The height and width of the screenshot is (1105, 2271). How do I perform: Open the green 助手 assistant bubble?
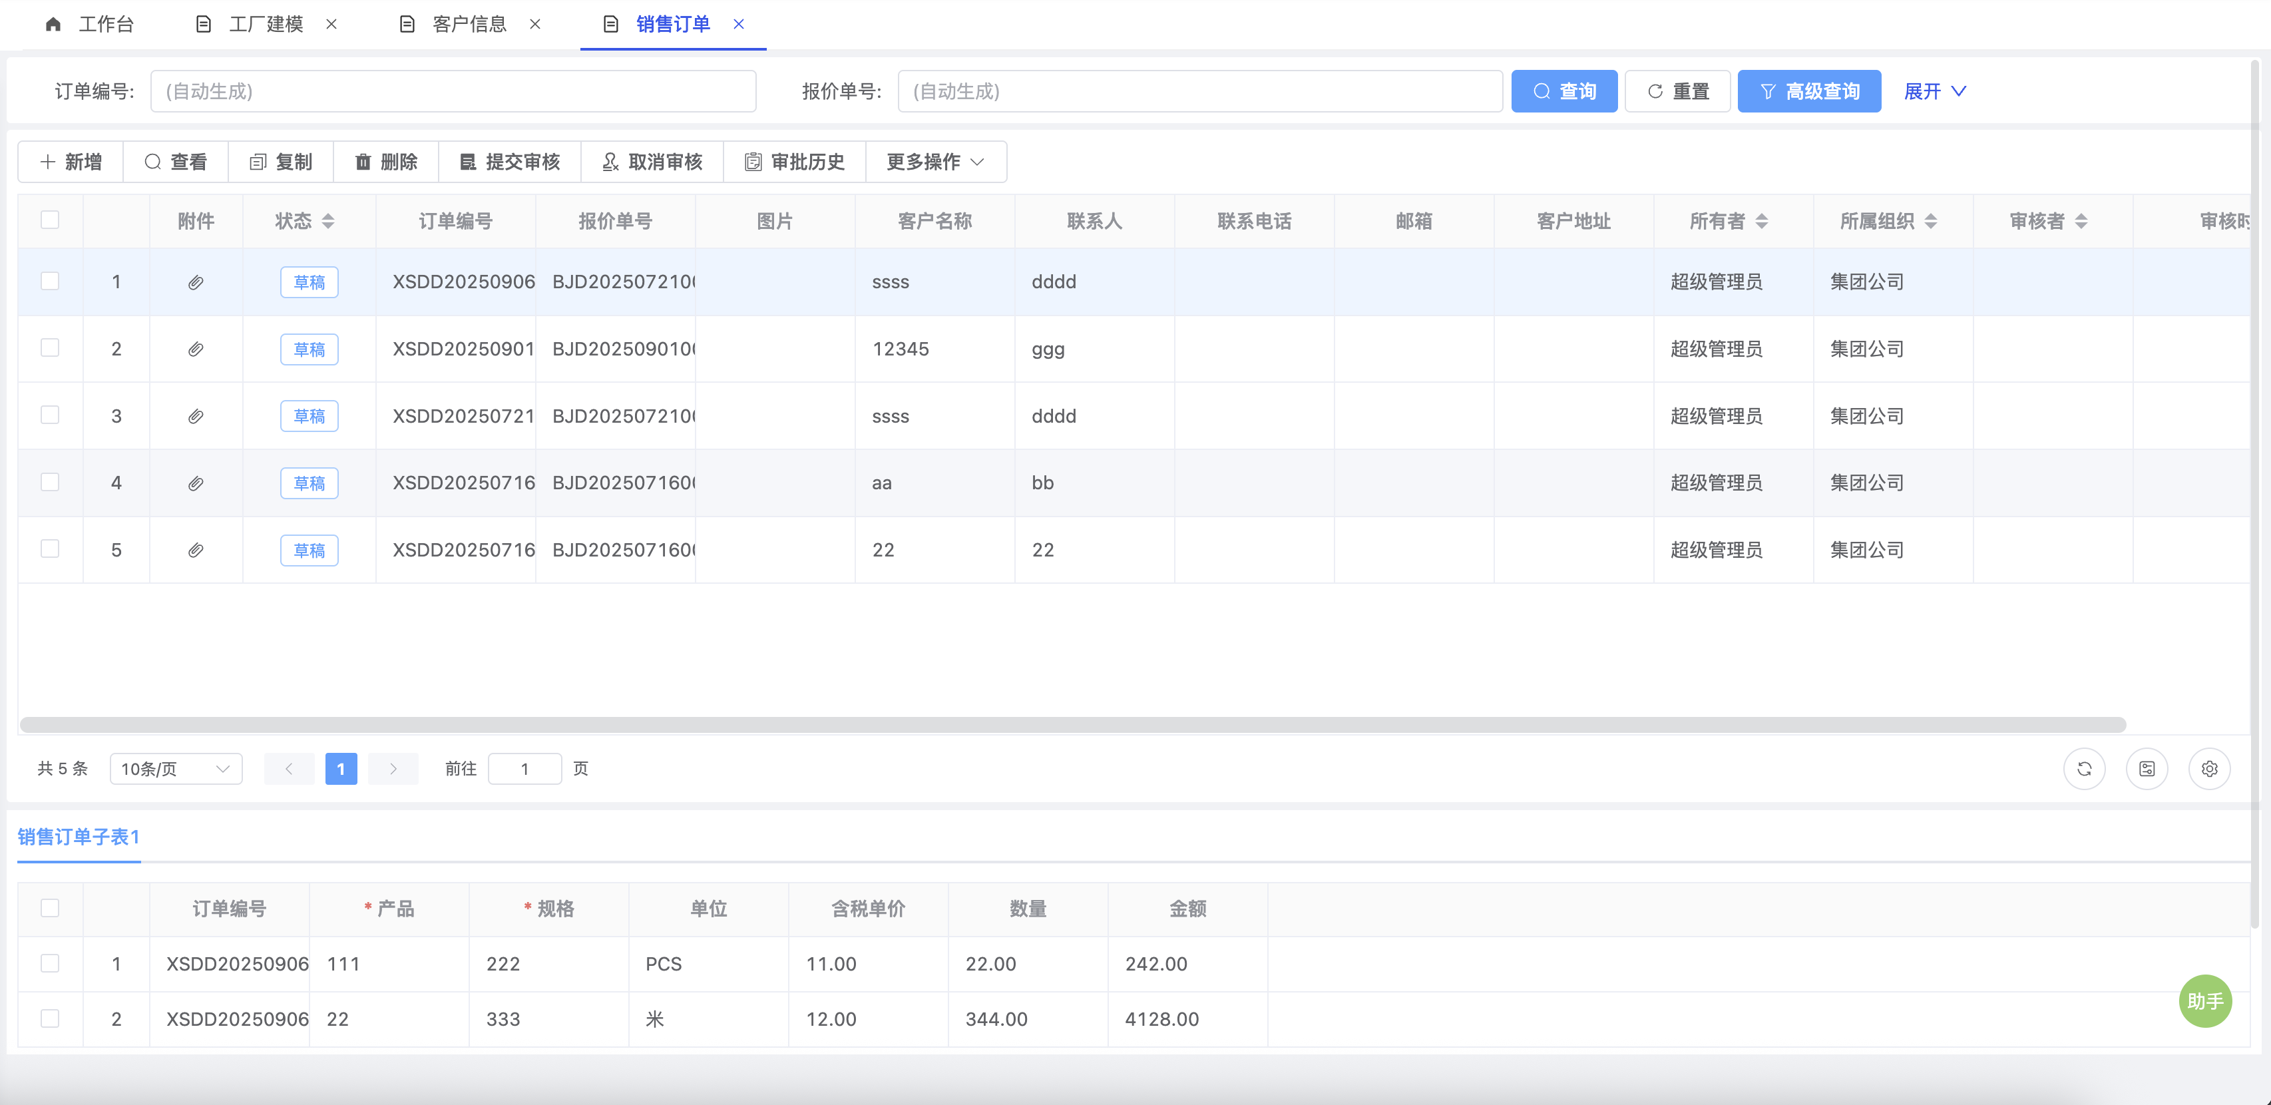point(2205,1001)
